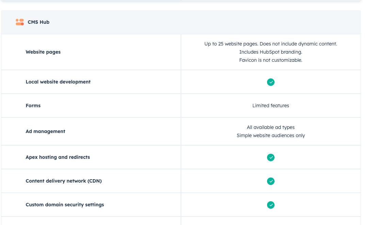Viewport: 365px width, 225px height.
Task: Click 'Favicon is not customizable' text
Action: 270,60
